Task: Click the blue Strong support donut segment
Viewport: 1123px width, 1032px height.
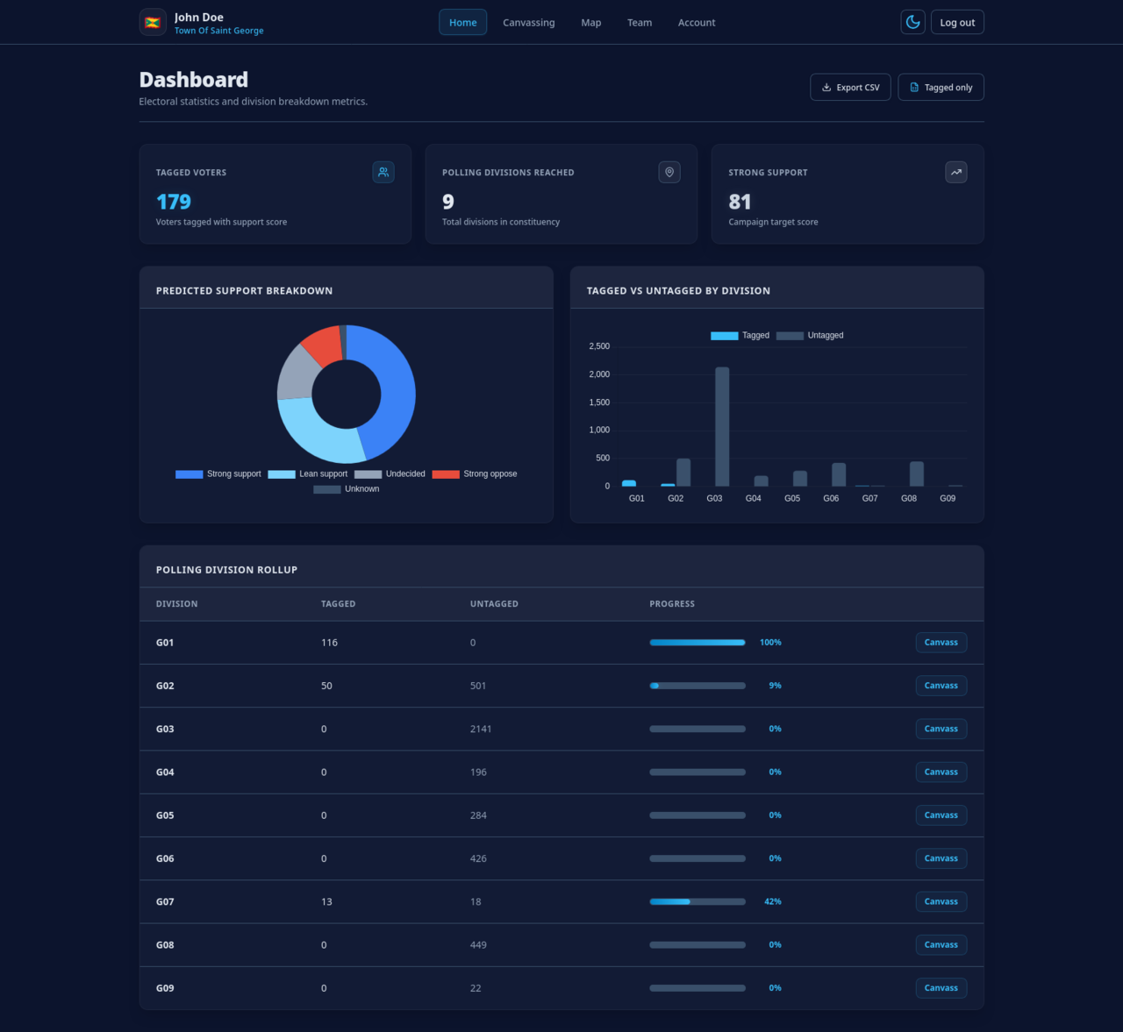Action: pyautogui.click(x=396, y=386)
